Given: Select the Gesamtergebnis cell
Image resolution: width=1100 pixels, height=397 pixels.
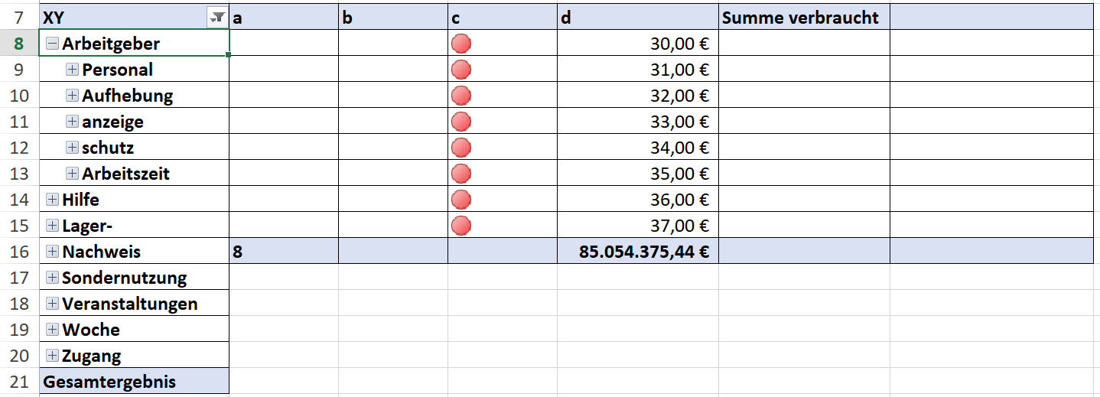Looking at the screenshot, I should click(134, 381).
